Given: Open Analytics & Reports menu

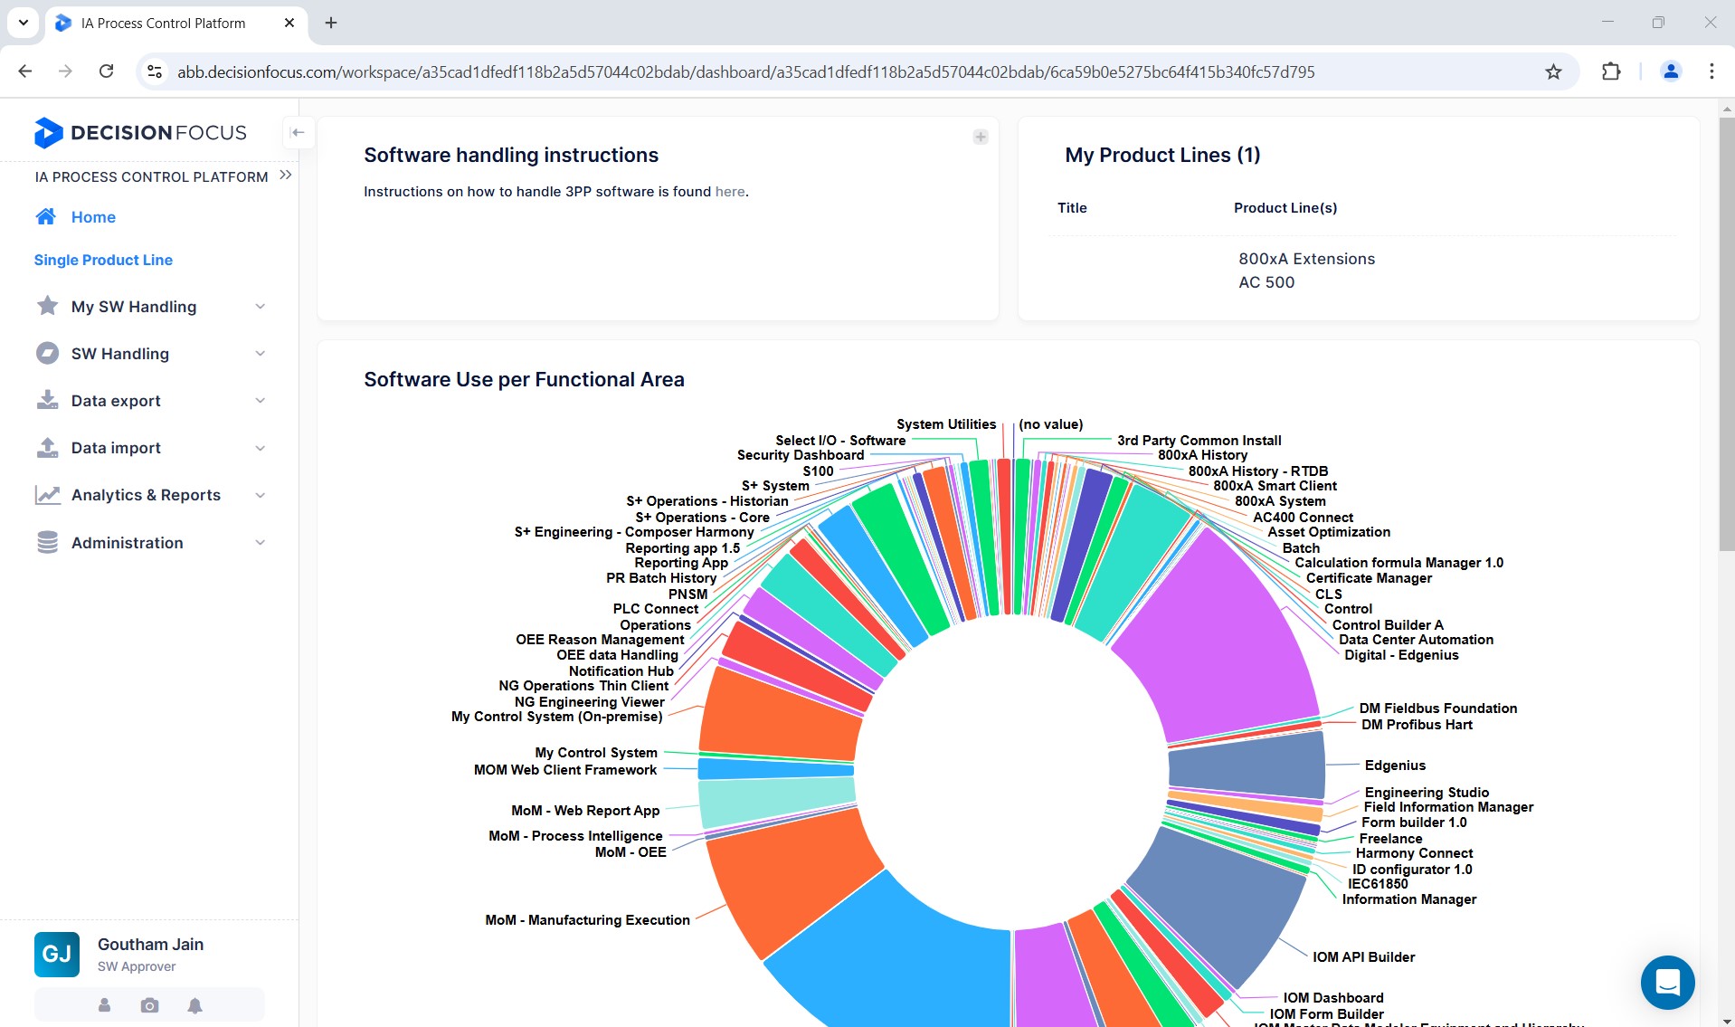Looking at the screenshot, I should (x=146, y=495).
